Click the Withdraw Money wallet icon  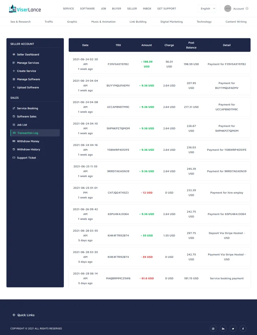14,141
